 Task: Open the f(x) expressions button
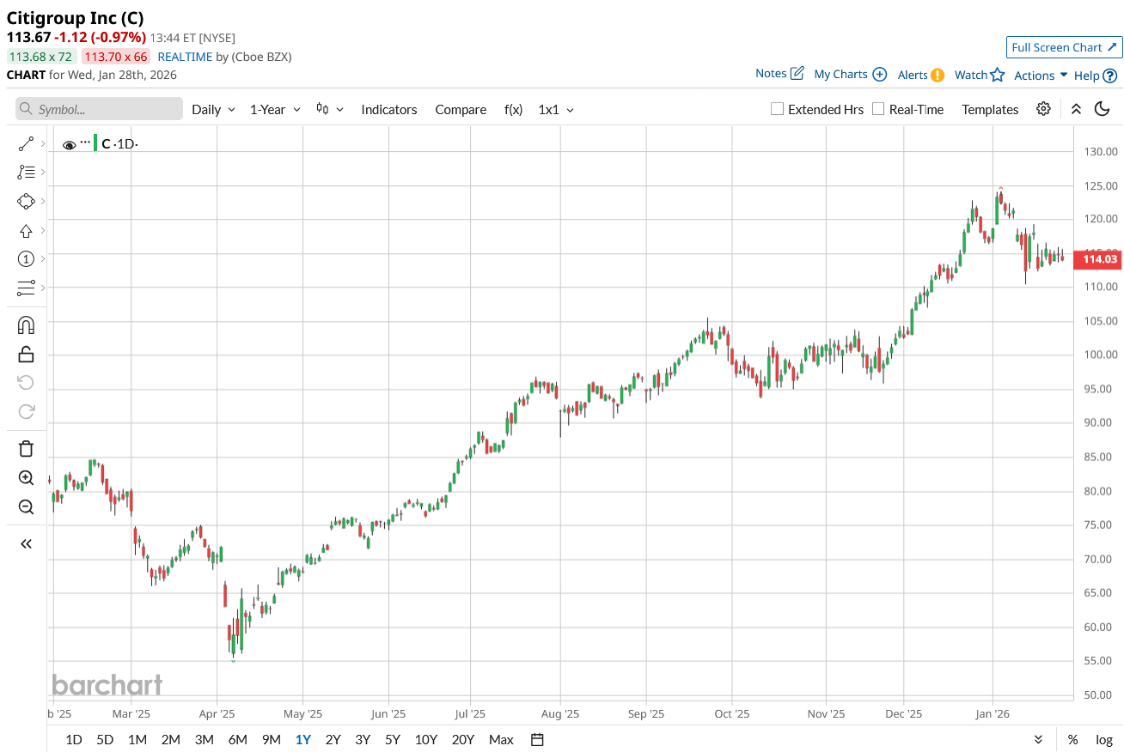point(513,109)
